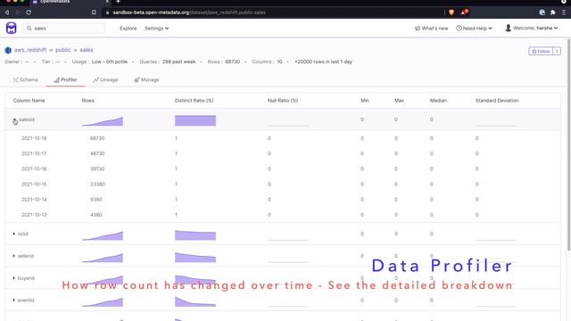Click the 2021-10-14 profile date
Image resolution: width=571 pixels, height=321 pixels.
point(34,200)
